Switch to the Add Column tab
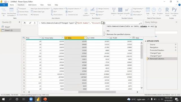Image resolution: width=181 pixels, height=102 pixels. [x=32, y=5]
